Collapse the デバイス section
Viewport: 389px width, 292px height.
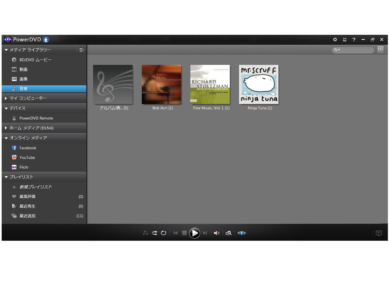coord(6,108)
